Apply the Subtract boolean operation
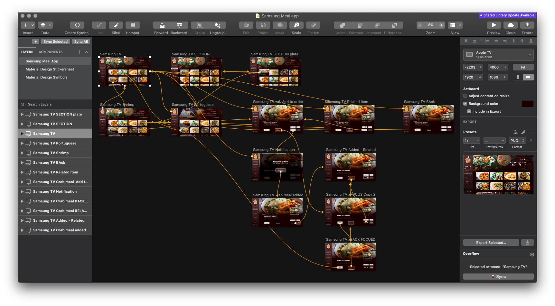This screenshot has width=555, height=306. [x=360, y=25]
